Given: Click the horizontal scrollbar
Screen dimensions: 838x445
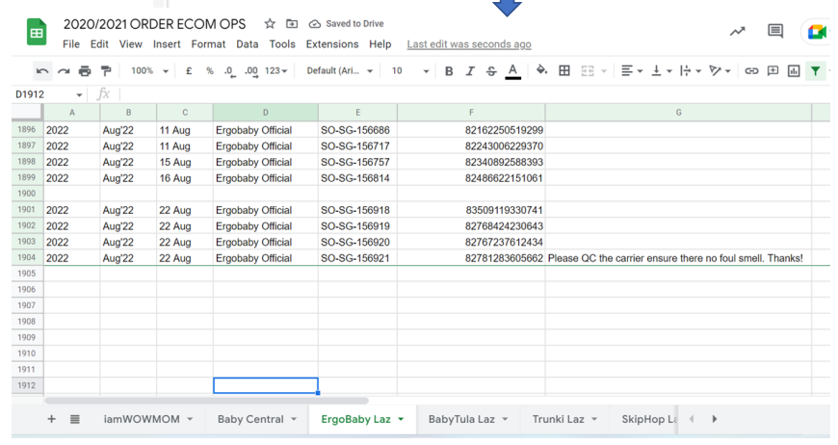Looking at the screenshot, I should pyautogui.click(x=206, y=400).
